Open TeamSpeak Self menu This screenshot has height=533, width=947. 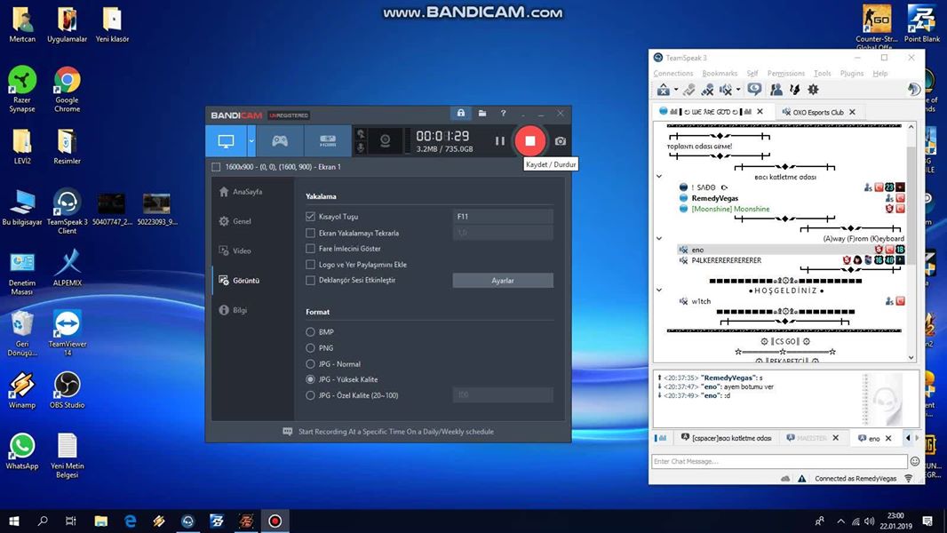[752, 73]
